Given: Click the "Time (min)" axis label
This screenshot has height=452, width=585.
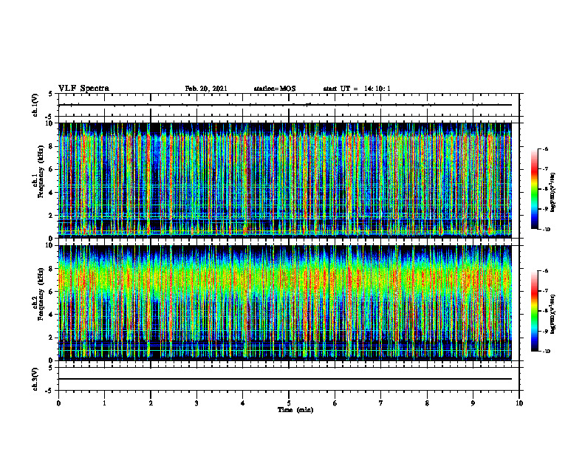Looking at the screenshot, I should (295, 410).
